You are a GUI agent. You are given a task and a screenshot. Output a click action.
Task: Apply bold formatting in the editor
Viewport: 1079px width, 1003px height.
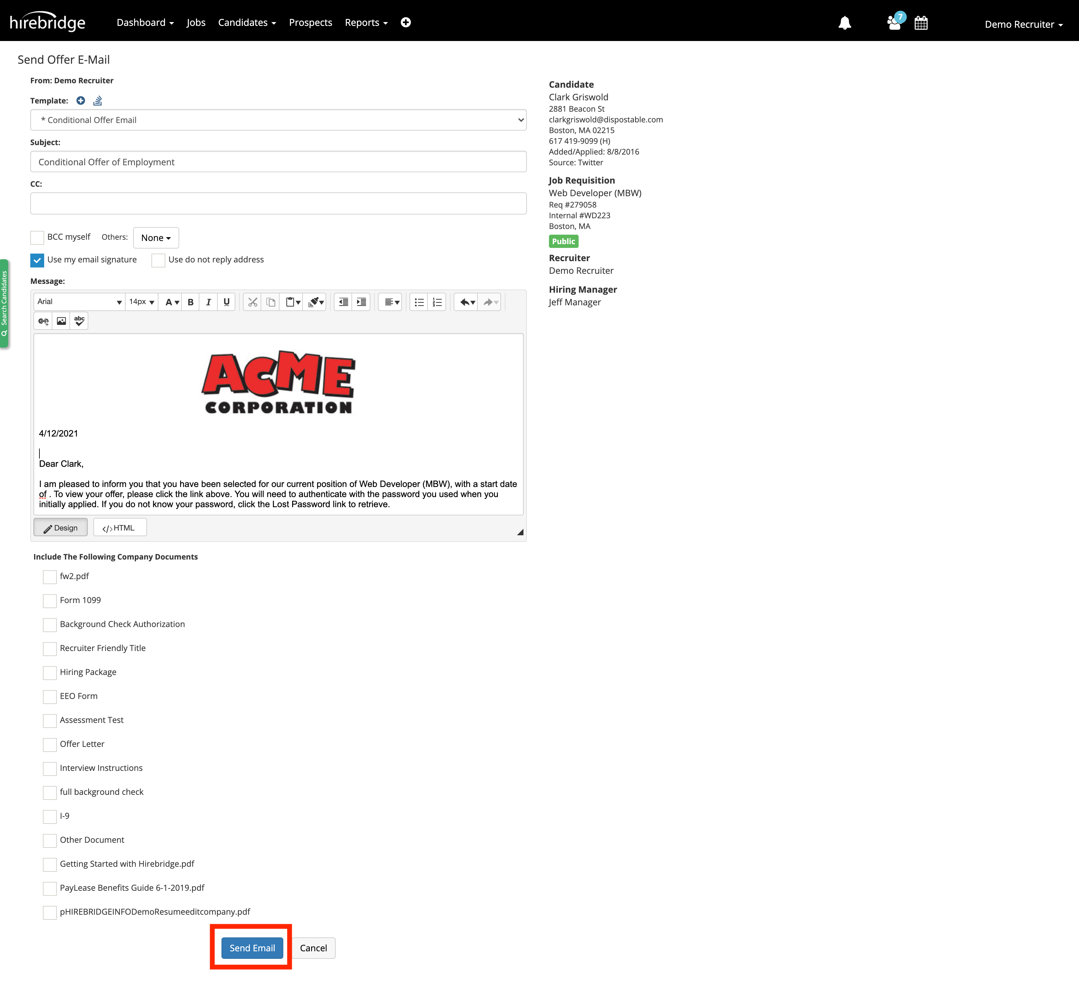click(x=191, y=302)
